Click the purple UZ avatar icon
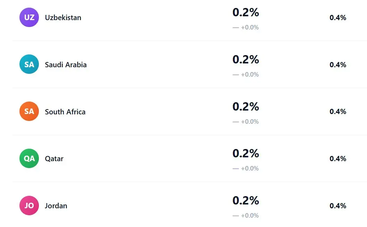The width and height of the screenshot is (367, 227). tap(29, 17)
